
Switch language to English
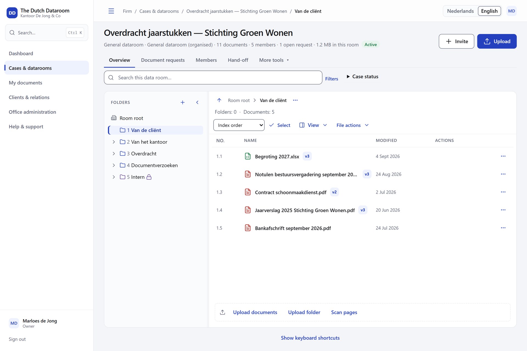coord(489,11)
